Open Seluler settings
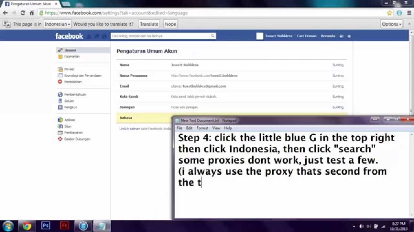This screenshot has width=414, height=232. [x=69, y=101]
